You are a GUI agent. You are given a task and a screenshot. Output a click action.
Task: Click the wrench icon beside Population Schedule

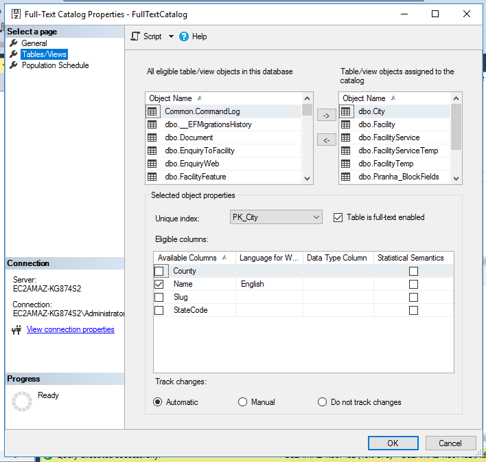[13, 65]
